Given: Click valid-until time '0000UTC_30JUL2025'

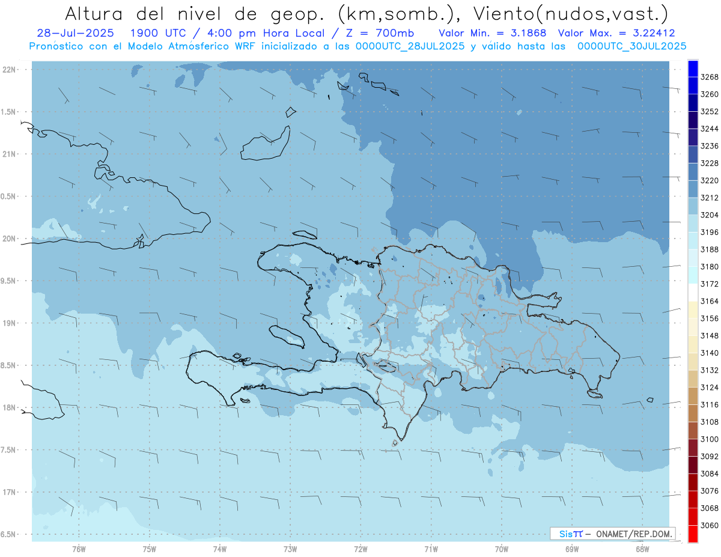Looking at the screenshot, I should click(x=631, y=46).
